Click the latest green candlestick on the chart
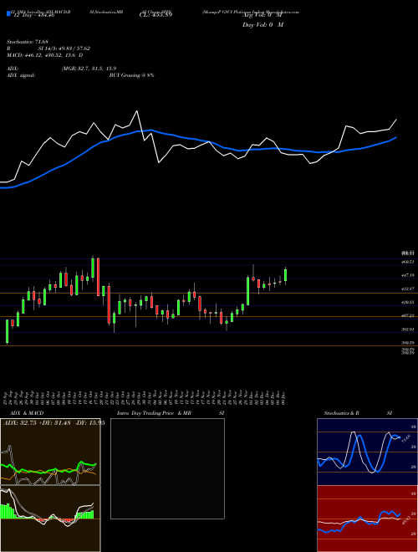The width and height of the screenshot is (418, 552). (285, 275)
